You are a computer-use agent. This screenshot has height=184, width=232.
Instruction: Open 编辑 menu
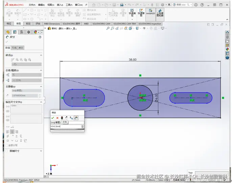coord(41,5)
